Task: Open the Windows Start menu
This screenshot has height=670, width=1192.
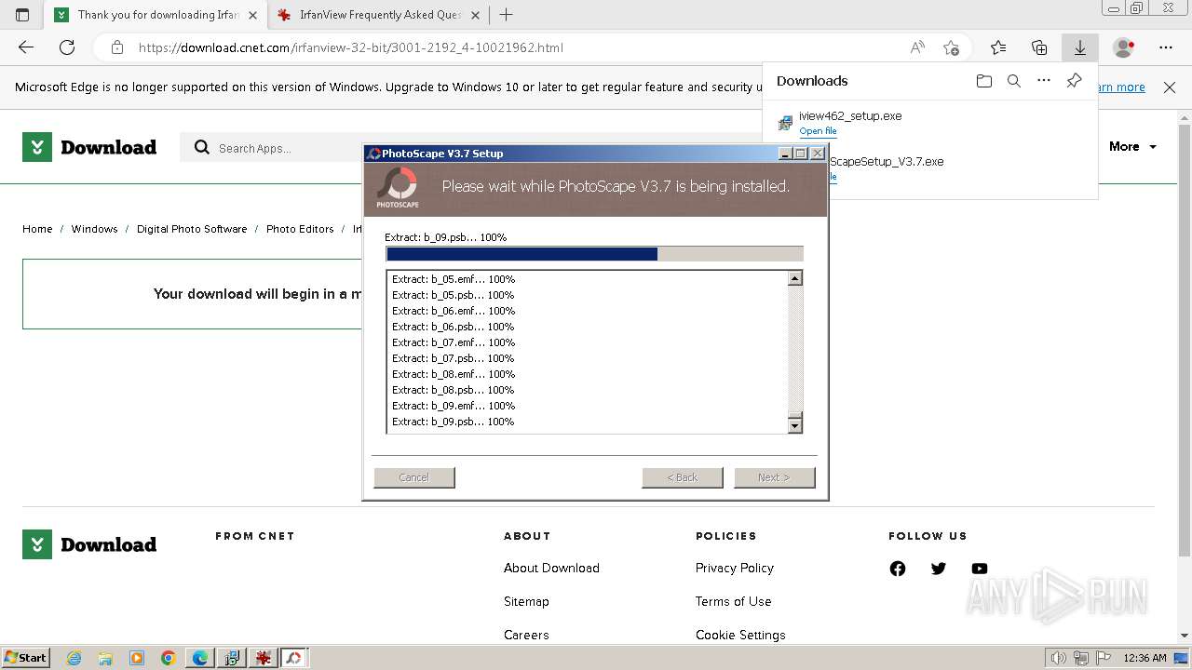Action: 25,658
